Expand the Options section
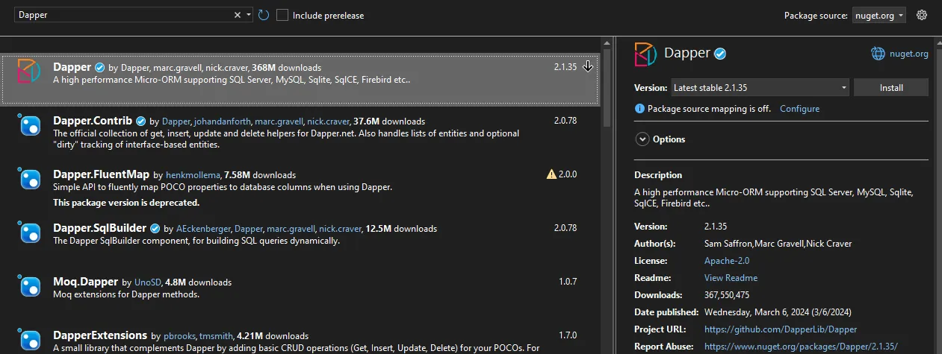This screenshot has height=354, width=942. 642,139
